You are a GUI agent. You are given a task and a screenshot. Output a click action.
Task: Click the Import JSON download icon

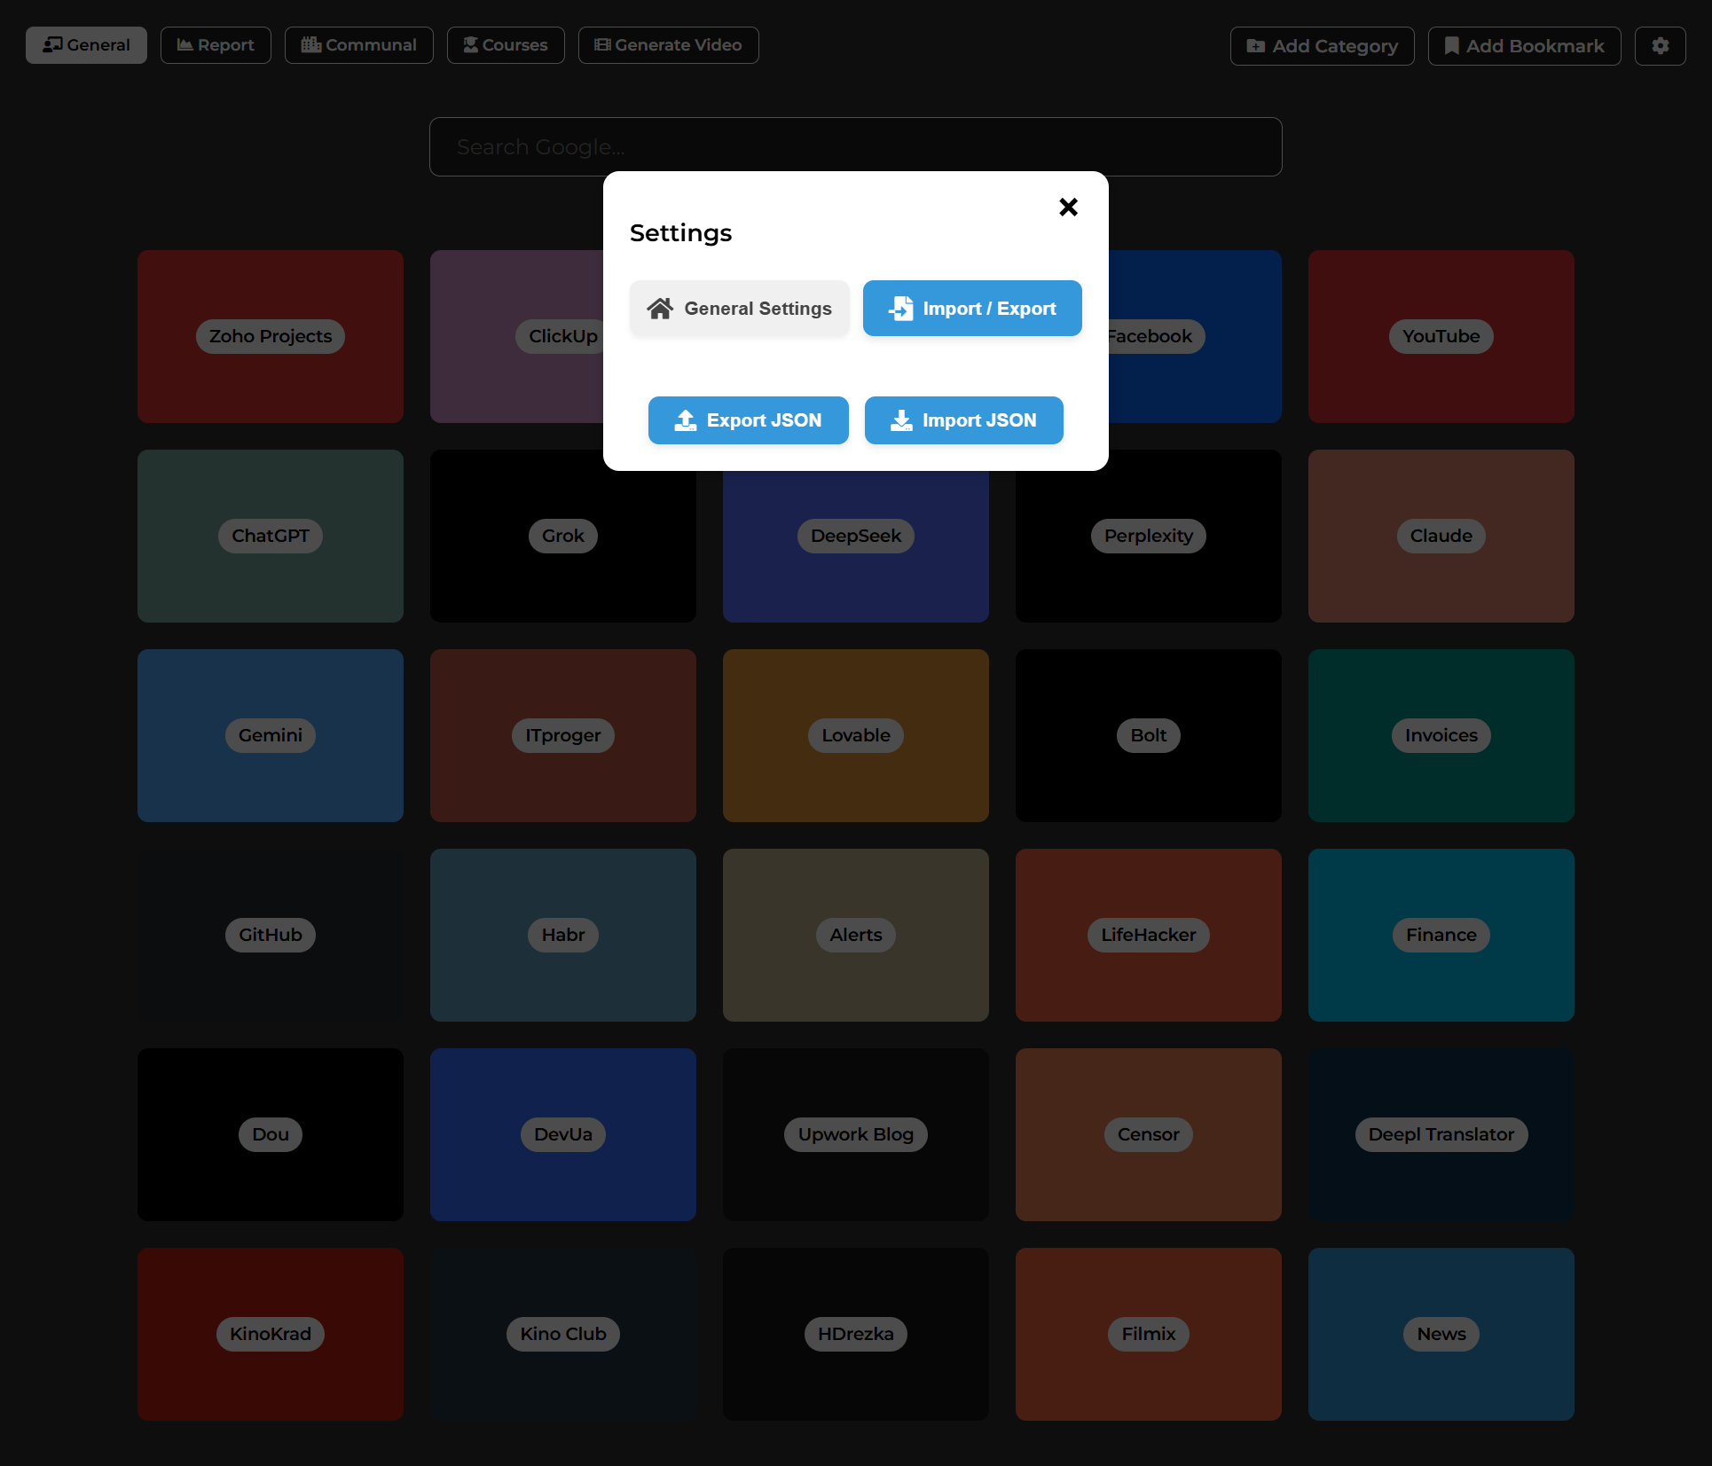(x=901, y=420)
